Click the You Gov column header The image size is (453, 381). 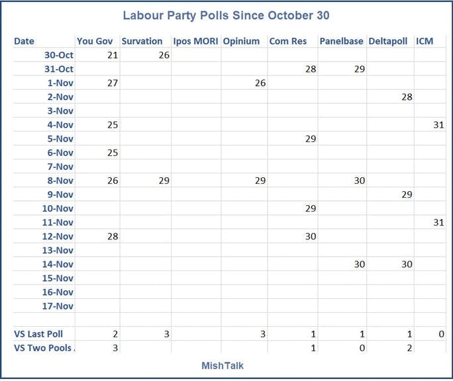[x=95, y=41]
